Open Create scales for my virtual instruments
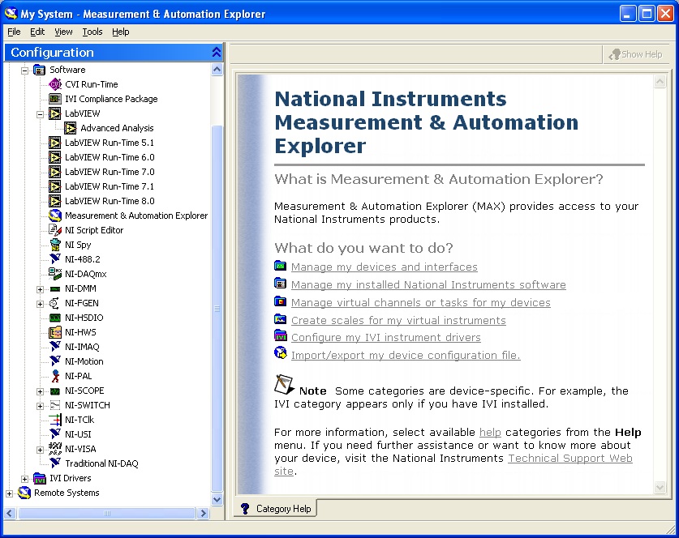 tap(398, 320)
